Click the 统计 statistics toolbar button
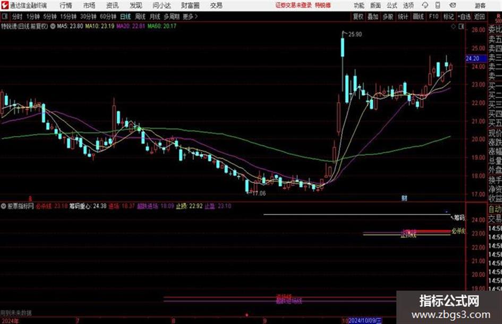Viewport: 502px width, 324px height. click(403, 16)
